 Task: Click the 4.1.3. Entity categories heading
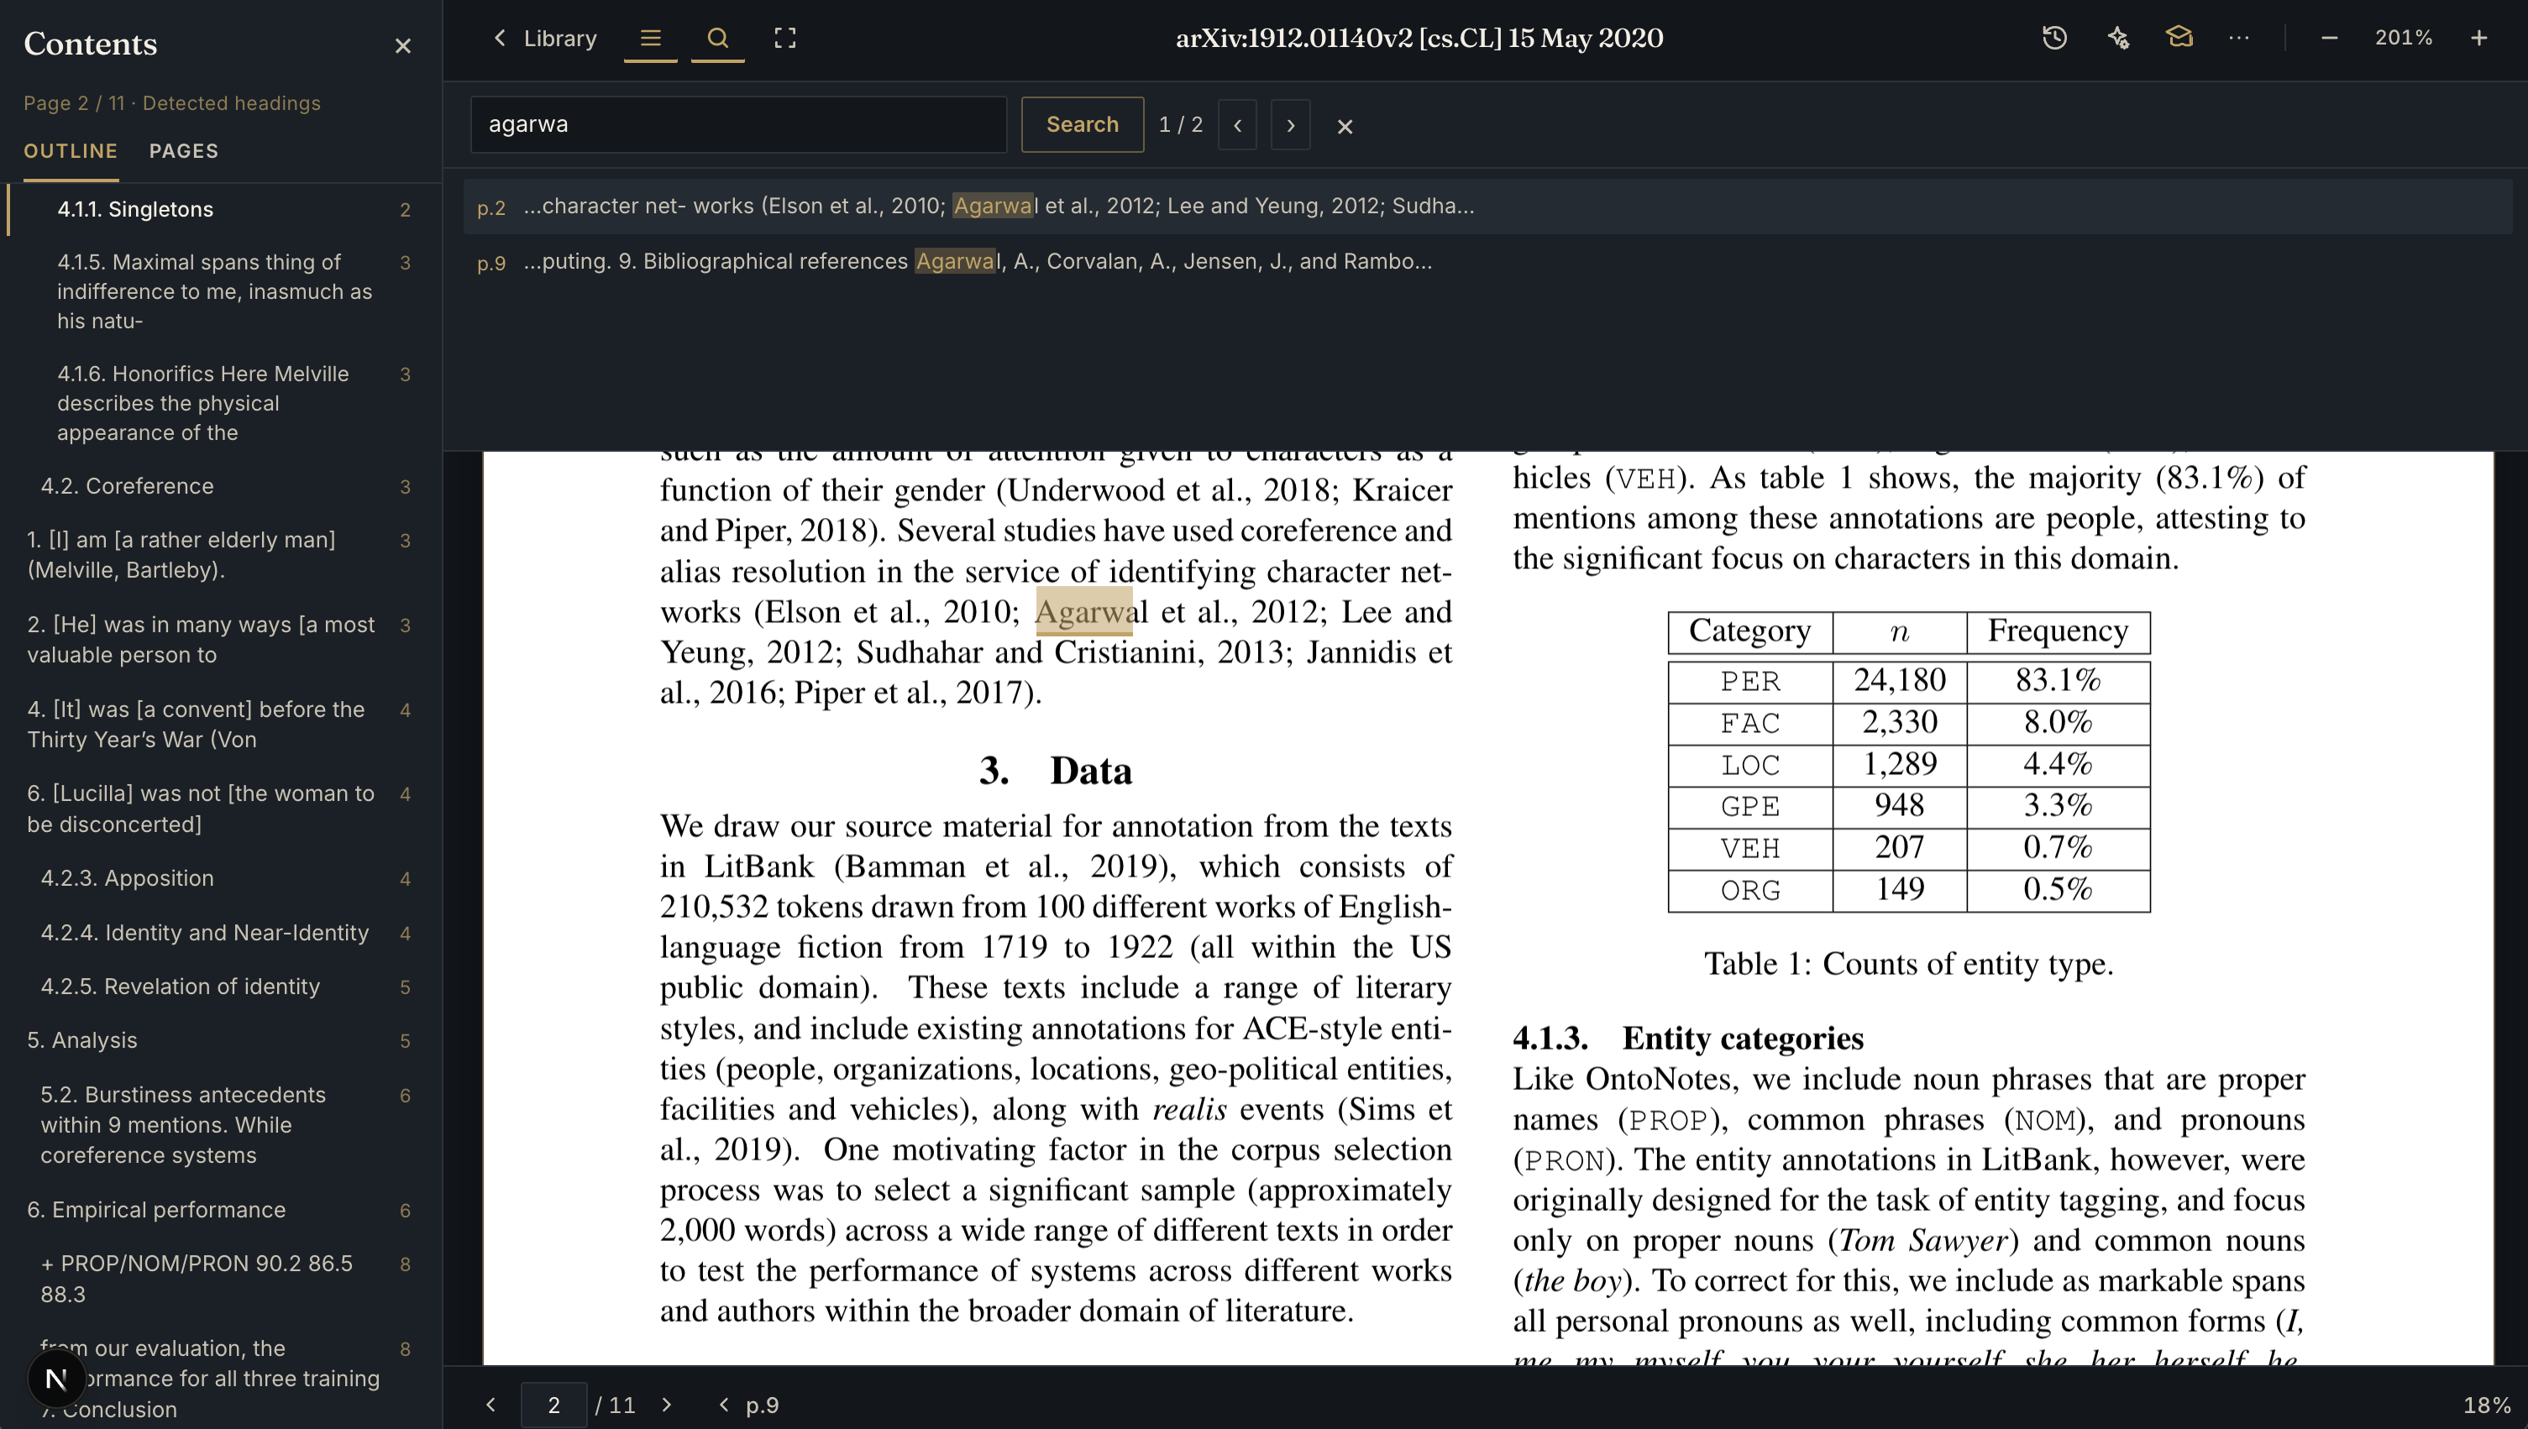pyautogui.click(x=1687, y=1038)
